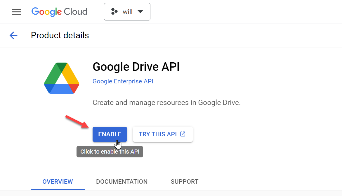Click the 'Google Drive API' title
This screenshot has height=196, width=342.
[136, 67]
